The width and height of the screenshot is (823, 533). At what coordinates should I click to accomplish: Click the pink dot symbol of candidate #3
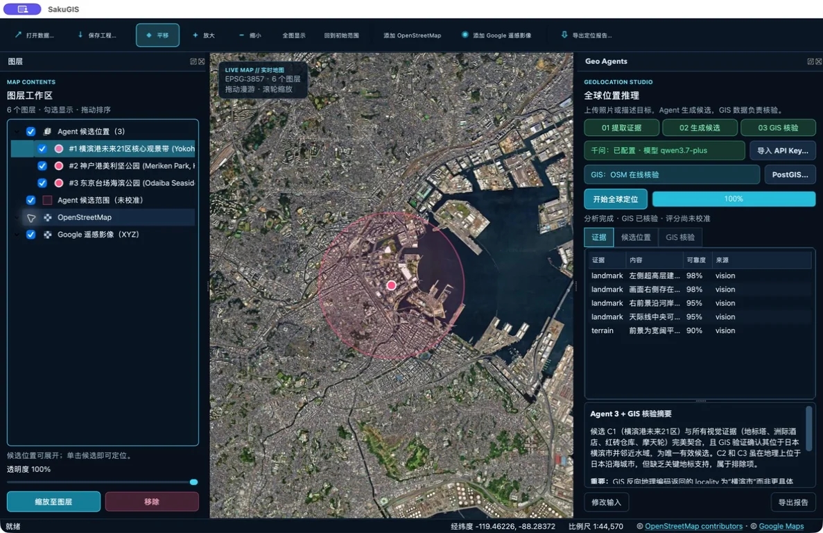[x=59, y=183]
